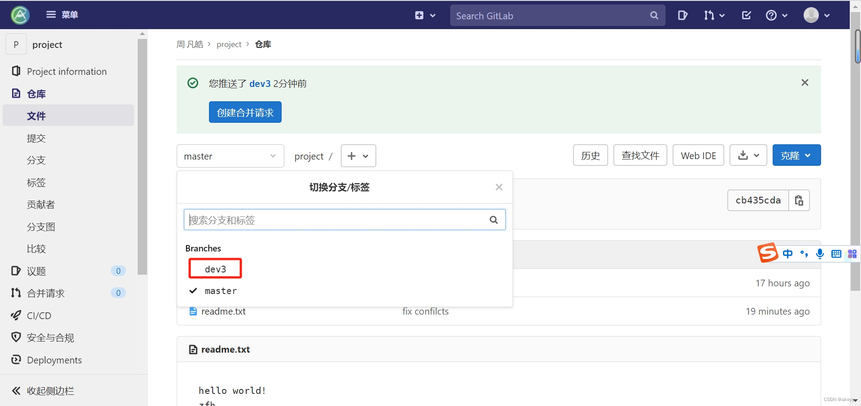Open merge requests icon in top bar
The image size is (861, 406).
[x=711, y=15]
